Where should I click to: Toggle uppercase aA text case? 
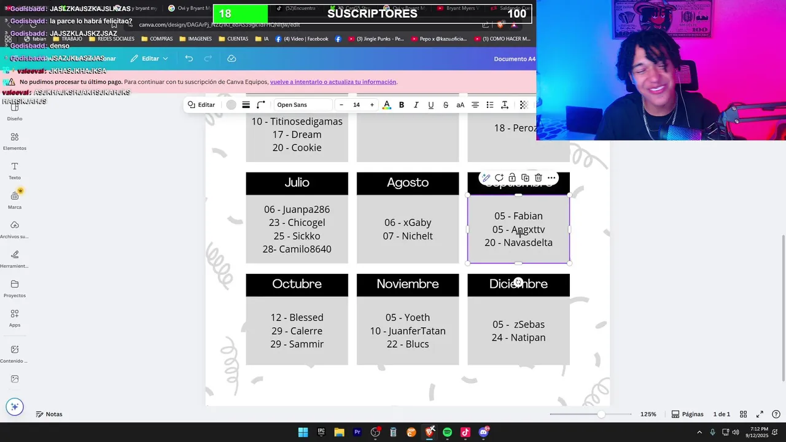click(461, 105)
